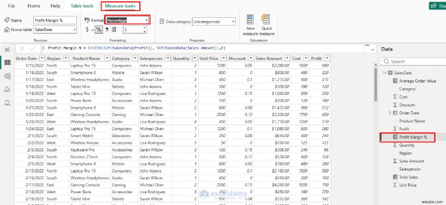Click the Data category icon
The image size is (446, 205).
162,22
